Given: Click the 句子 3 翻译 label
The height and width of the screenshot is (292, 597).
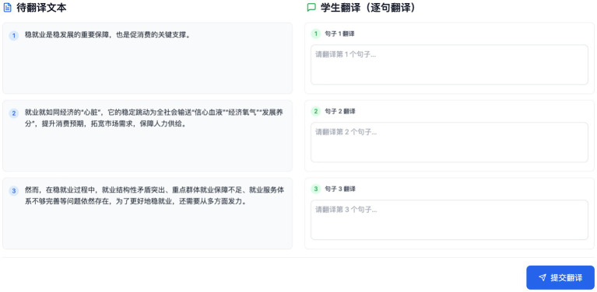Looking at the screenshot, I should point(339,189).
